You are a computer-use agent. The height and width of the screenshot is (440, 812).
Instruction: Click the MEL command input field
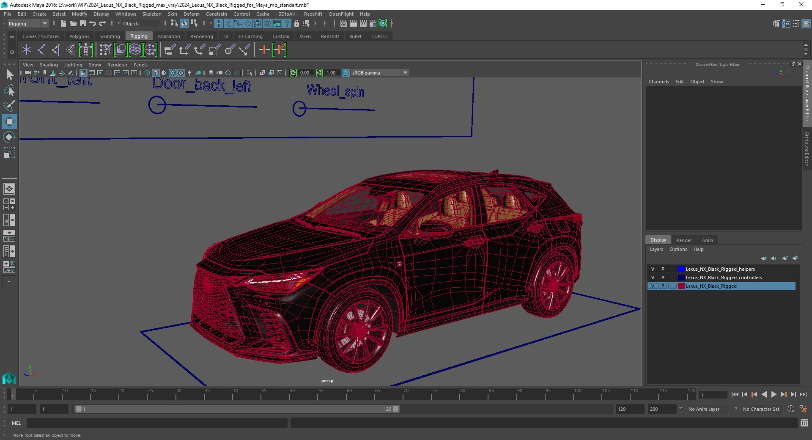[157, 423]
